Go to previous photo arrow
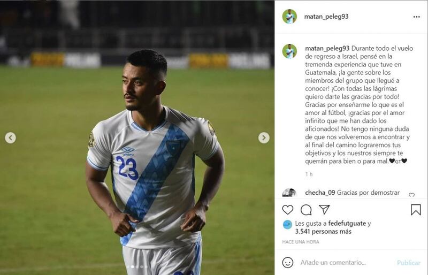 click(x=10, y=137)
